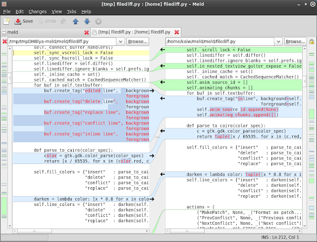Click Browse button for right file
317x242 pixels.
tap(295, 41)
